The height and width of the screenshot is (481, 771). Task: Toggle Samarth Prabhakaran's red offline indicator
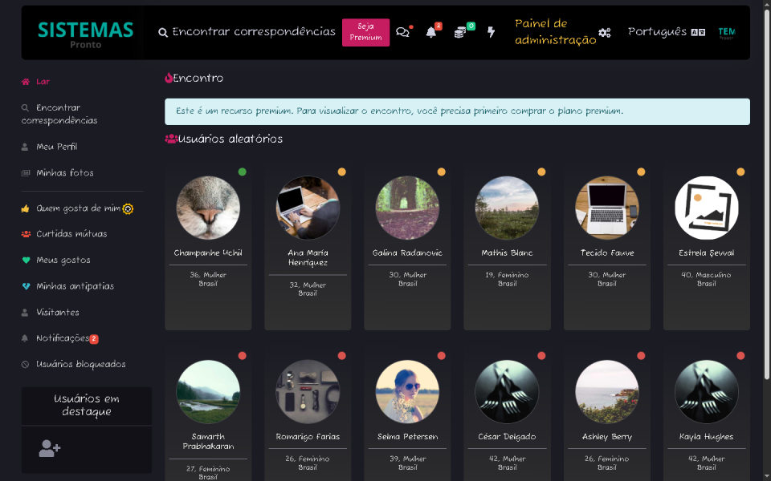(x=241, y=354)
